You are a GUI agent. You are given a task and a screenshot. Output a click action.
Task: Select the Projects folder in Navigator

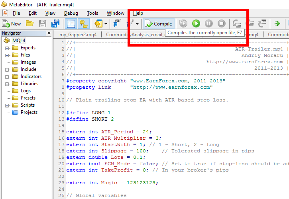click(29, 112)
